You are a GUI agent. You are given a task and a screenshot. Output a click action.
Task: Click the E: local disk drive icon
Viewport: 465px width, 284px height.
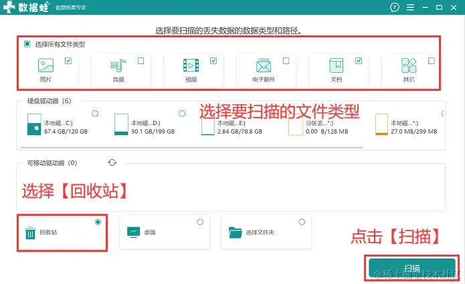207,126
